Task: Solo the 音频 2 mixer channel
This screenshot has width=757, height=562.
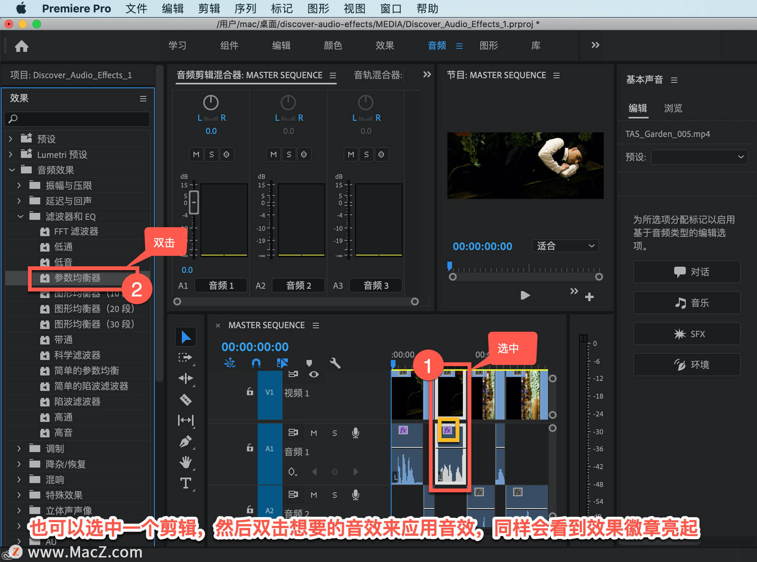Action: (x=289, y=154)
